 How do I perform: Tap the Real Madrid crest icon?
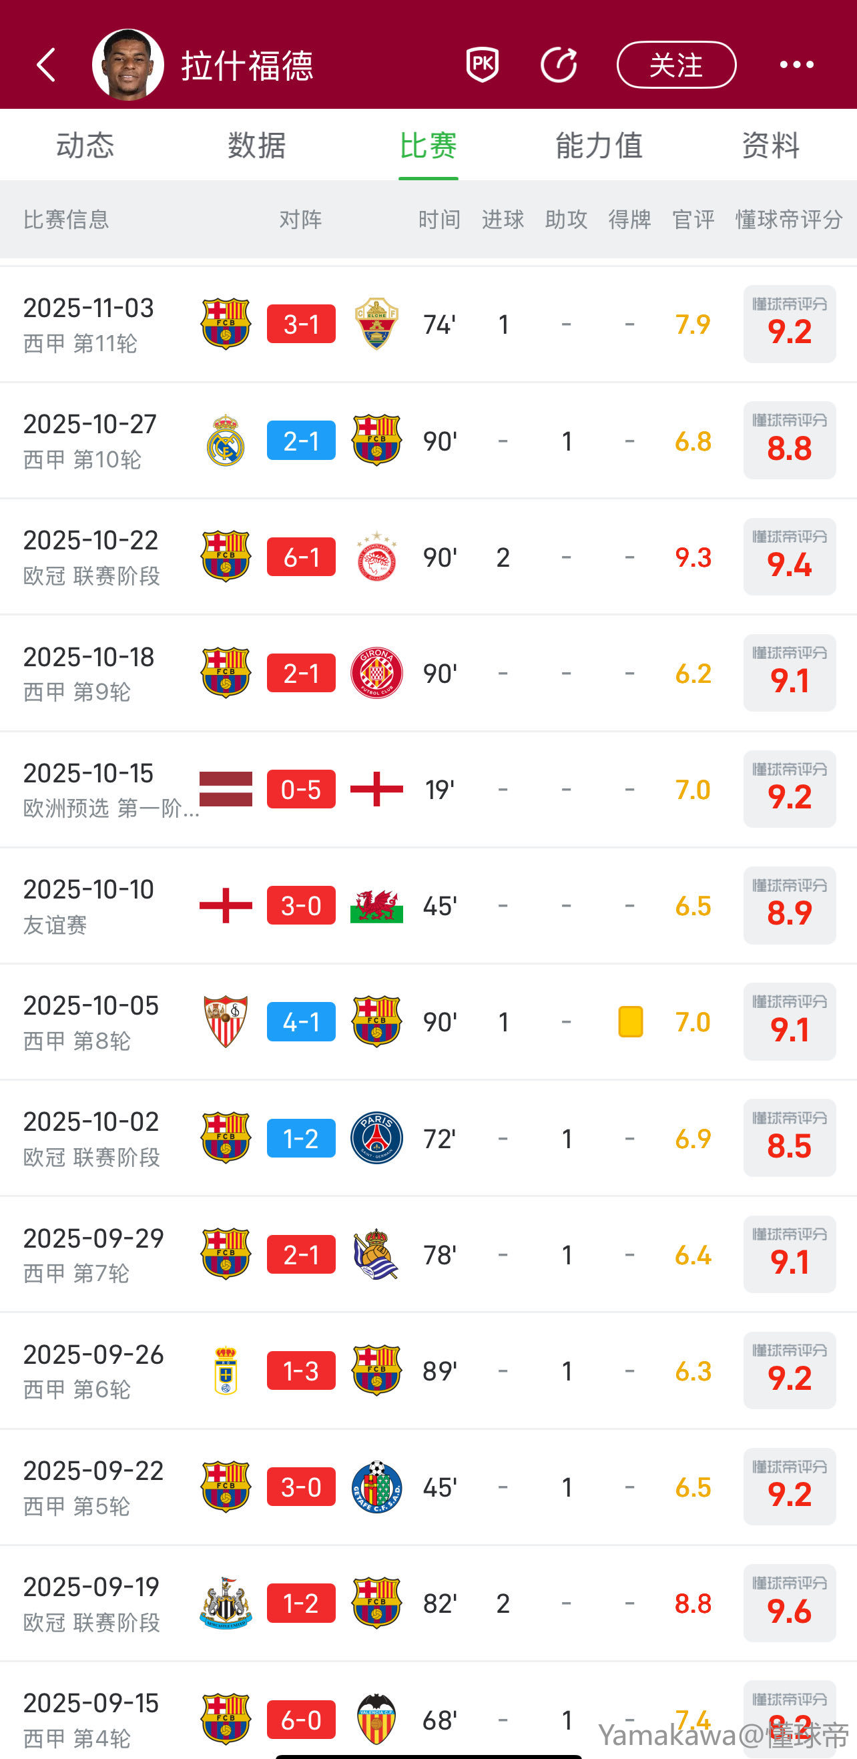coord(226,441)
